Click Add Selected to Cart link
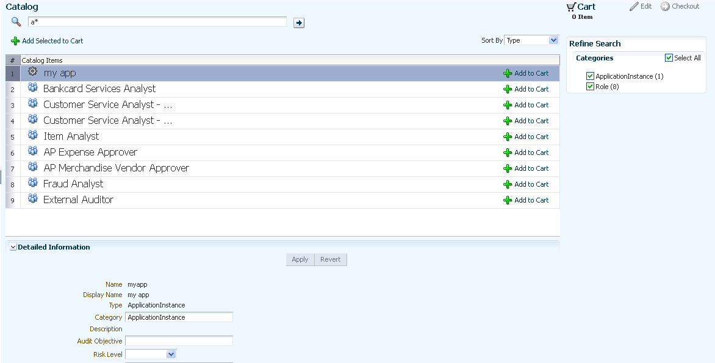The height and width of the screenshot is (363, 715). tap(52, 41)
